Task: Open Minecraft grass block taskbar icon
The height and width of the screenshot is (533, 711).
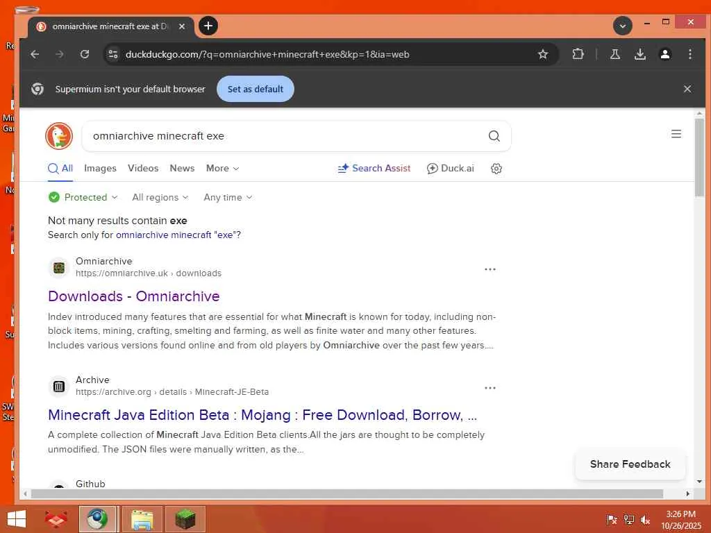Action: click(185, 519)
